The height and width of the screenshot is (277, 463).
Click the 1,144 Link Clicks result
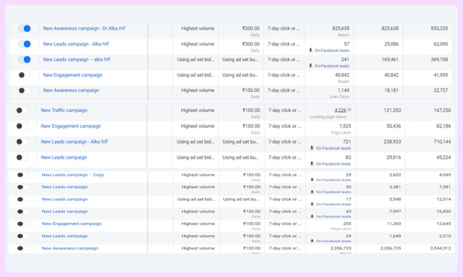point(344,90)
